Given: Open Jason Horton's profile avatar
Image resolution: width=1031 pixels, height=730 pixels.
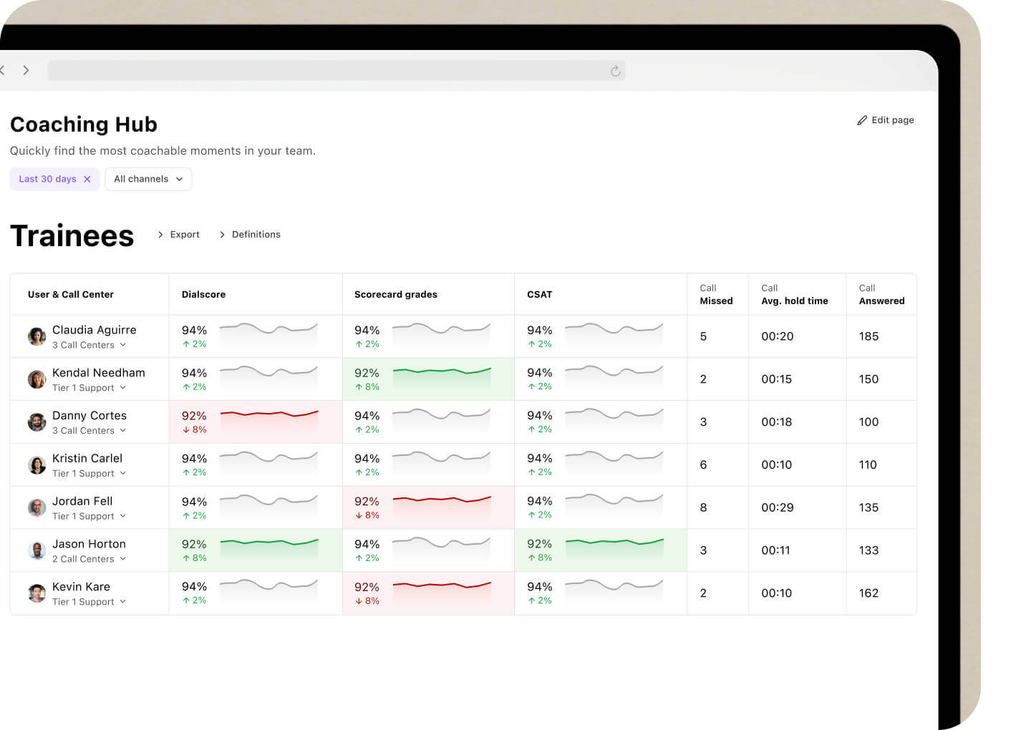Looking at the screenshot, I should point(37,550).
